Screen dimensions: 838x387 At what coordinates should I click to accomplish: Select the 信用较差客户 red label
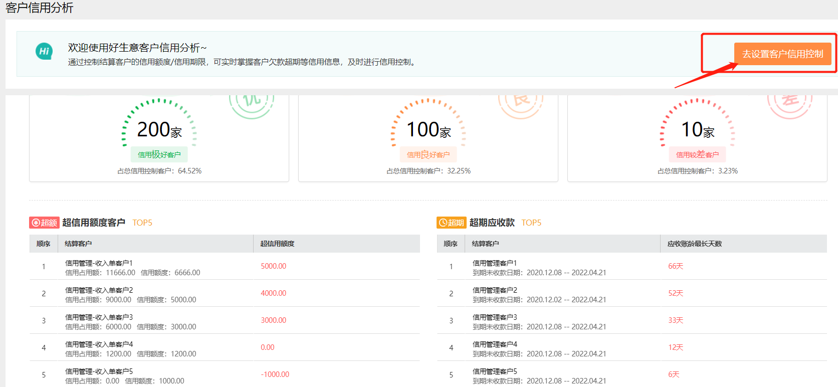[697, 154]
